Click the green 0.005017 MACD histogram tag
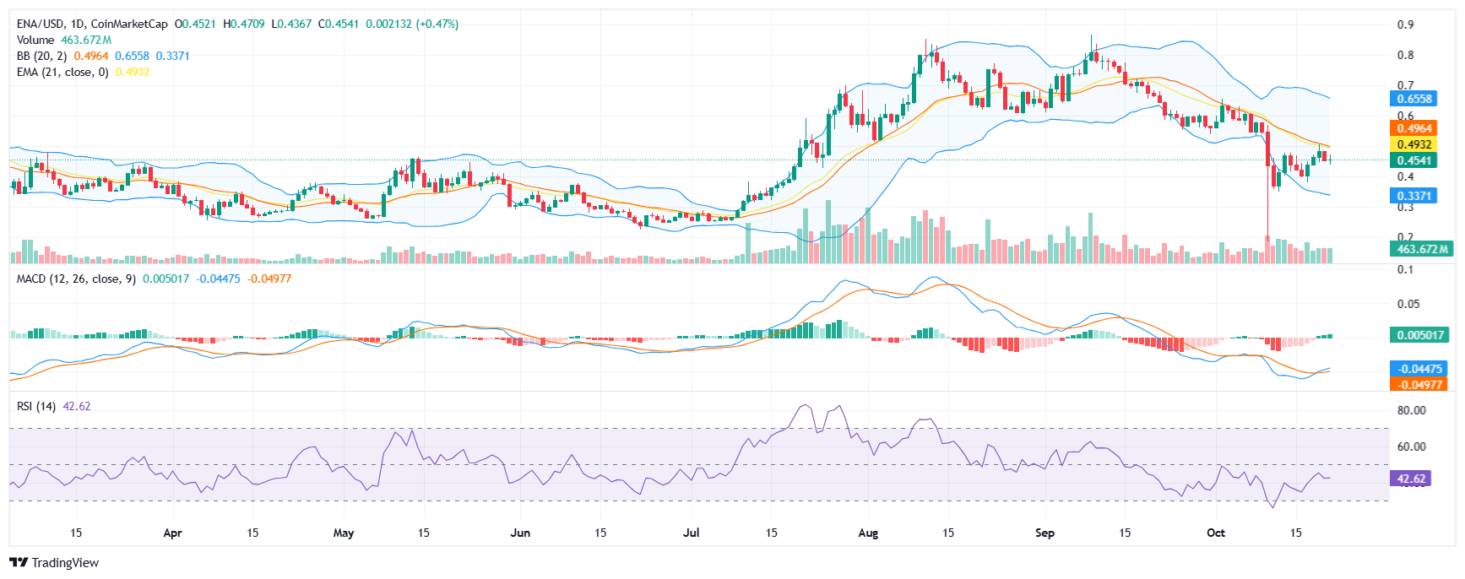The height and width of the screenshot is (579, 1465). coord(1420,335)
